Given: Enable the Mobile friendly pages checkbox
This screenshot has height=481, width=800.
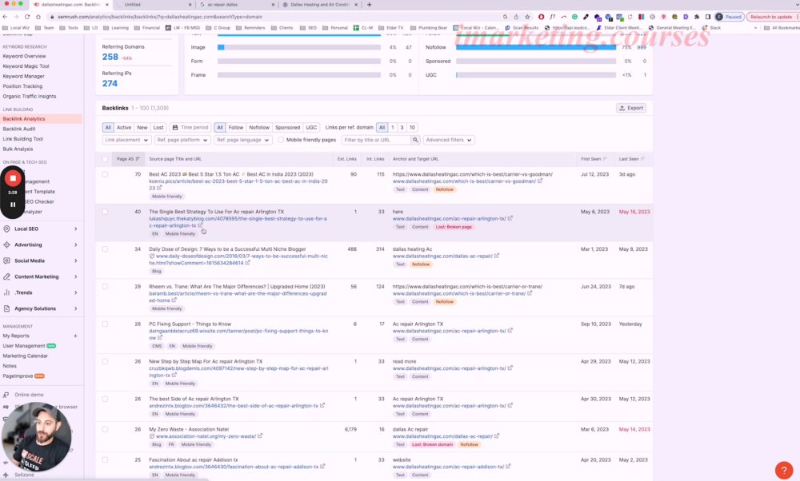Looking at the screenshot, I should [281, 140].
